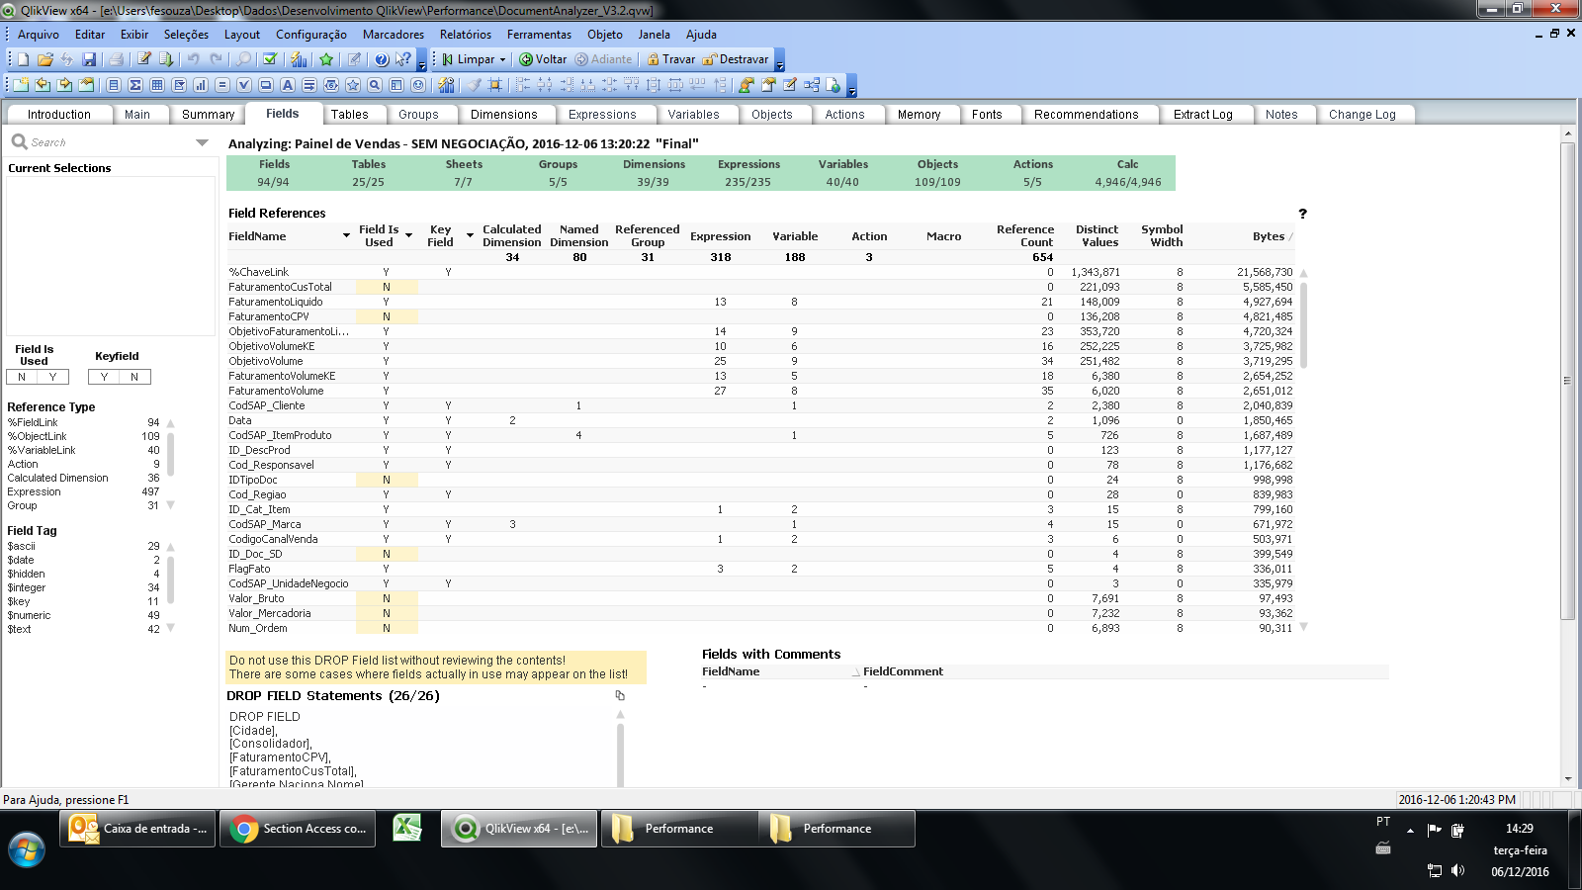Create a Bookmark Object star icon
1582x890 pixels.
click(x=353, y=85)
